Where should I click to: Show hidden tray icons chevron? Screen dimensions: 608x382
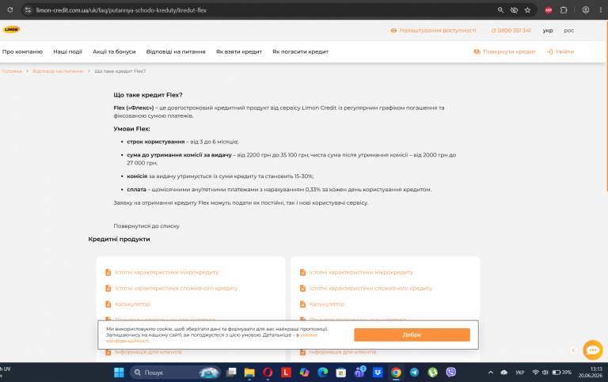[491, 373]
